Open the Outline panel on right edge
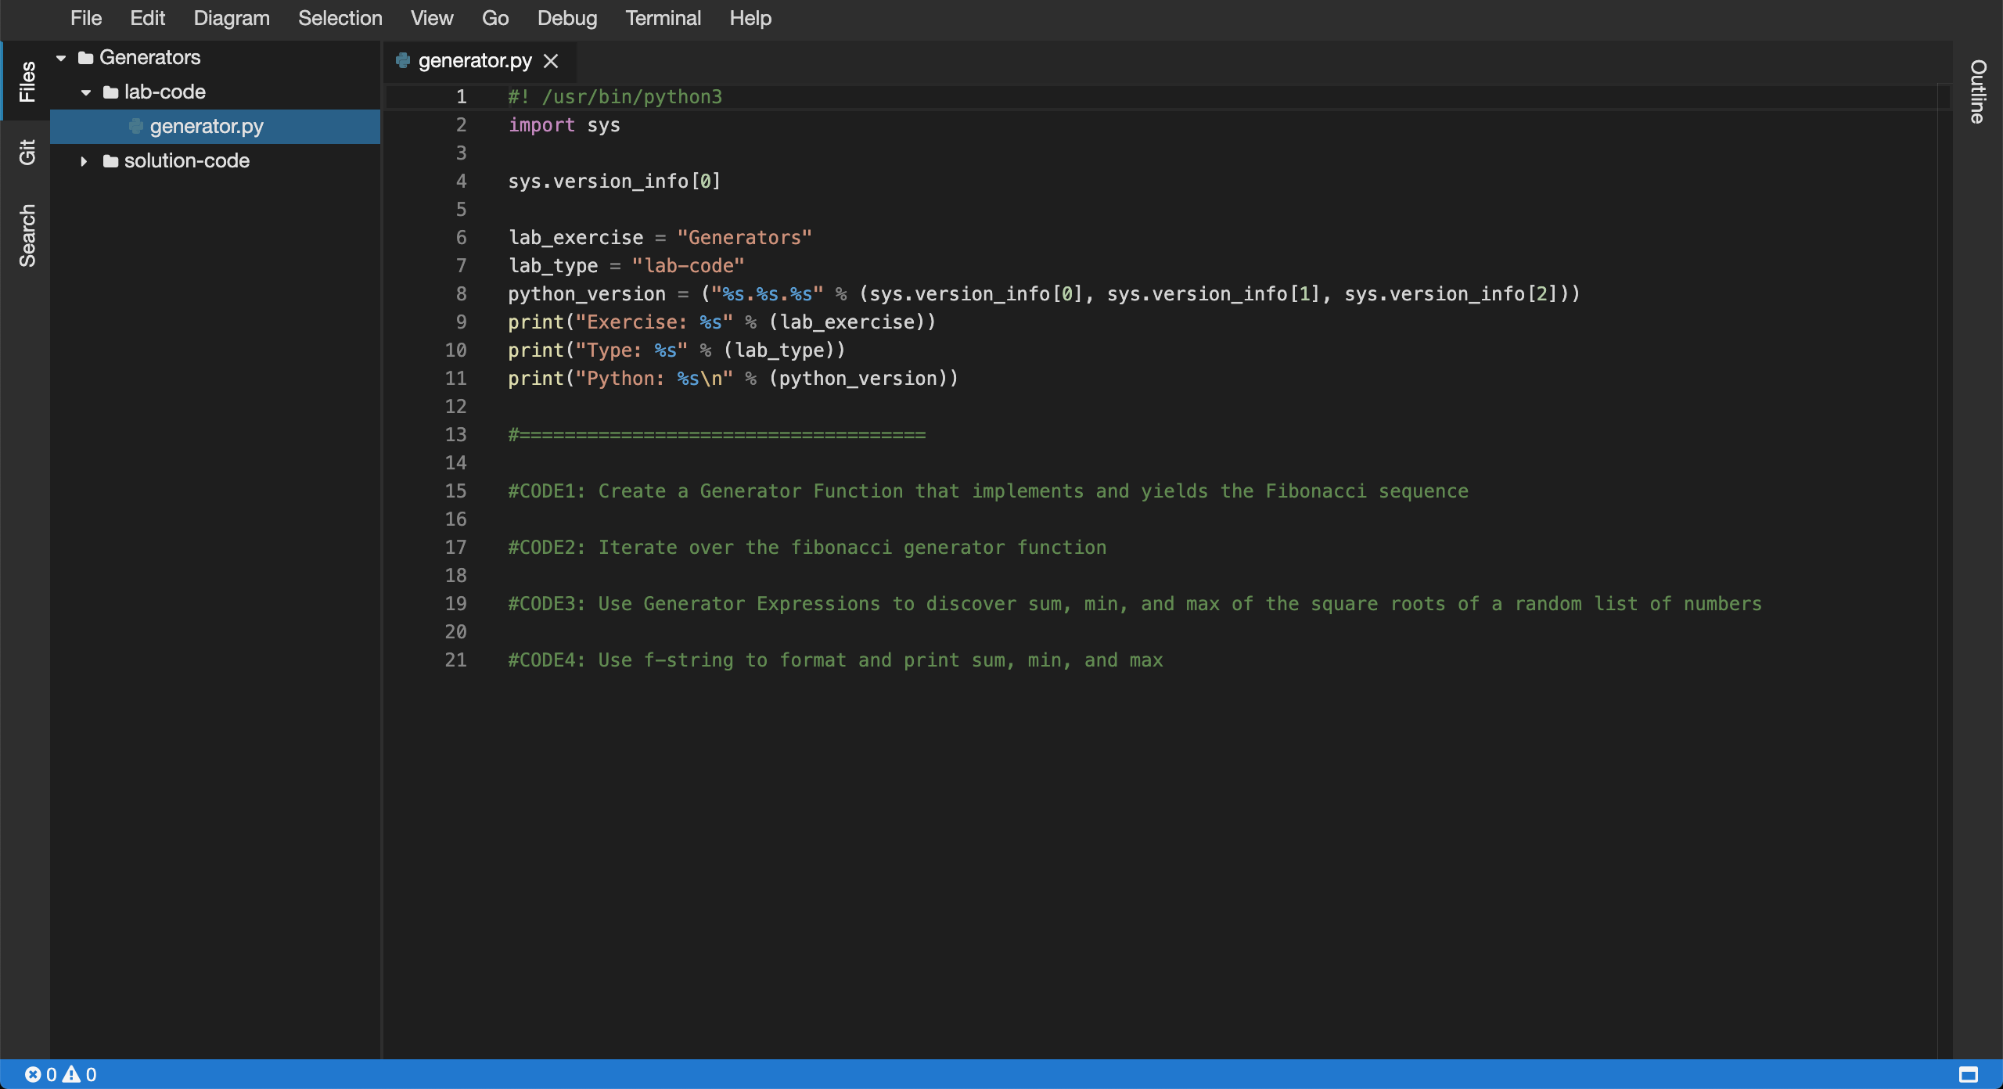 point(1977,92)
